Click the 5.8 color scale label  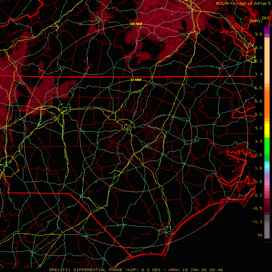pos(258,101)
